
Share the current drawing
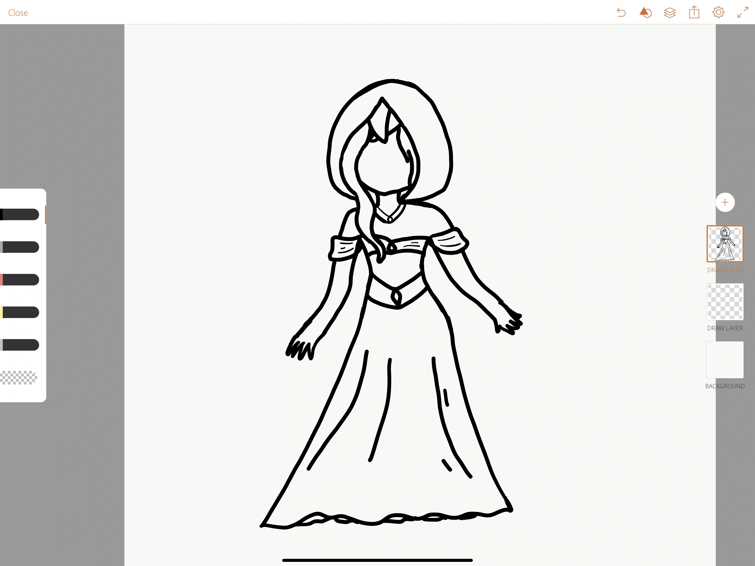tap(694, 12)
